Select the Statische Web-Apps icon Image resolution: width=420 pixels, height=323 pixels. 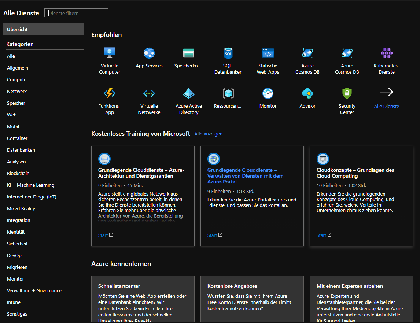[268, 53]
